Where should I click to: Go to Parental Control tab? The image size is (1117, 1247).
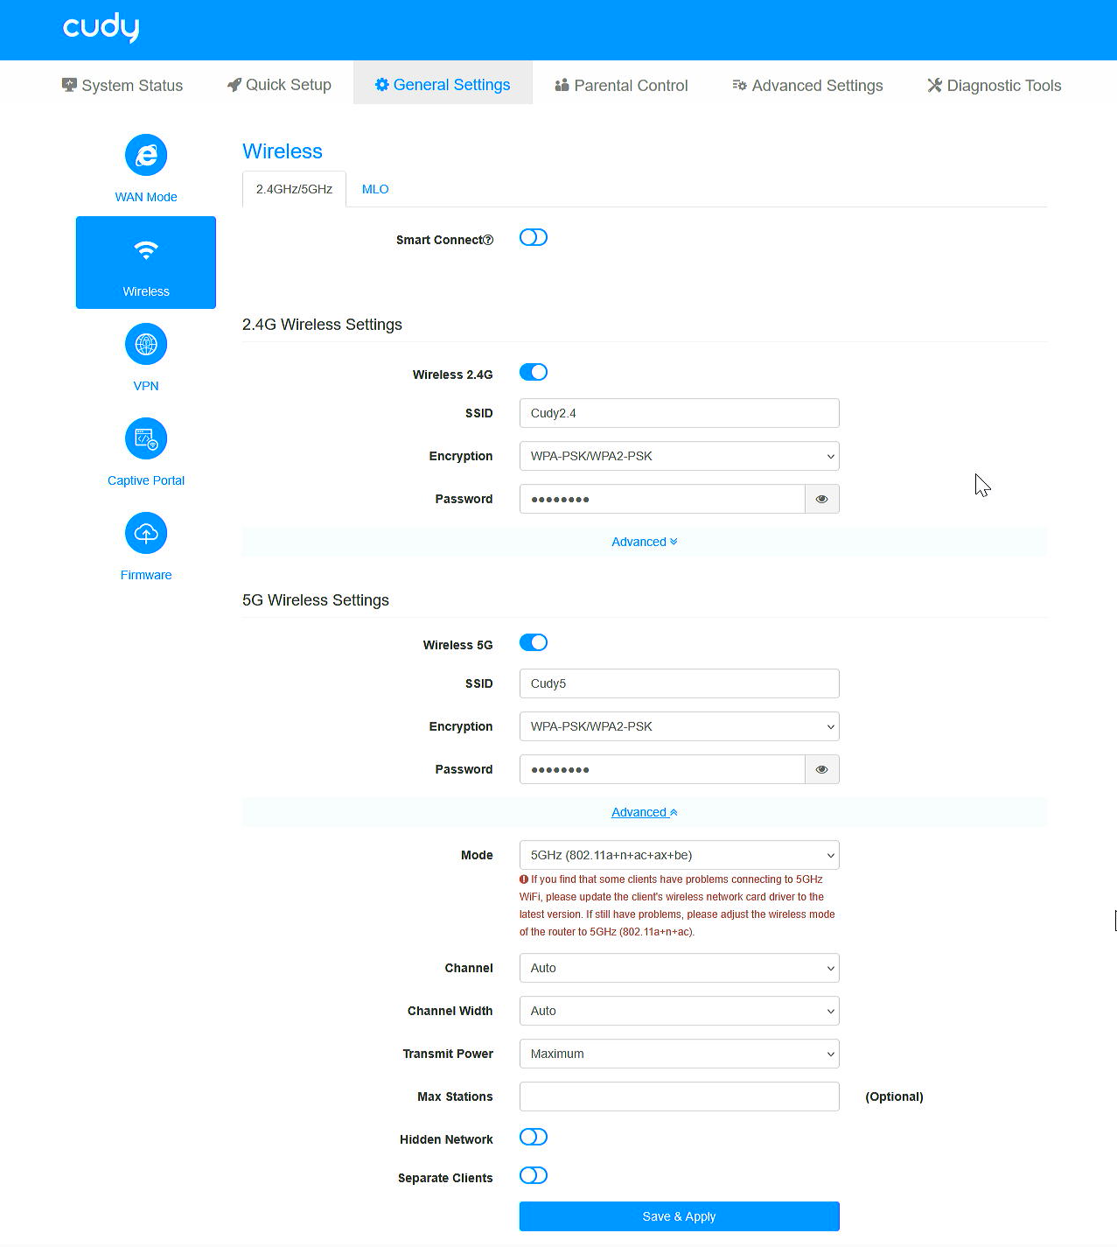coord(621,86)
